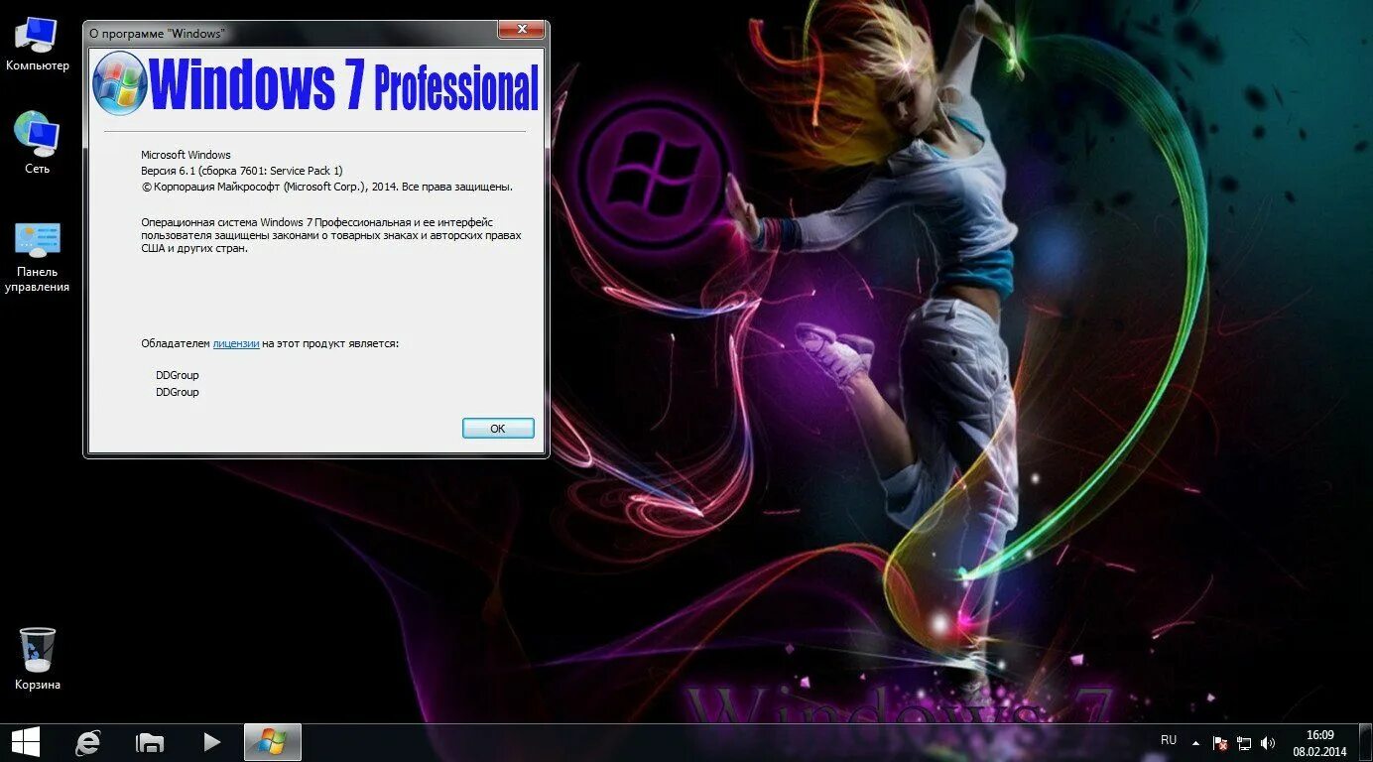1373x762 pixels.
Task: Click the Show desktop strip
Action: pyautogui.click(x=1365, y=742)
